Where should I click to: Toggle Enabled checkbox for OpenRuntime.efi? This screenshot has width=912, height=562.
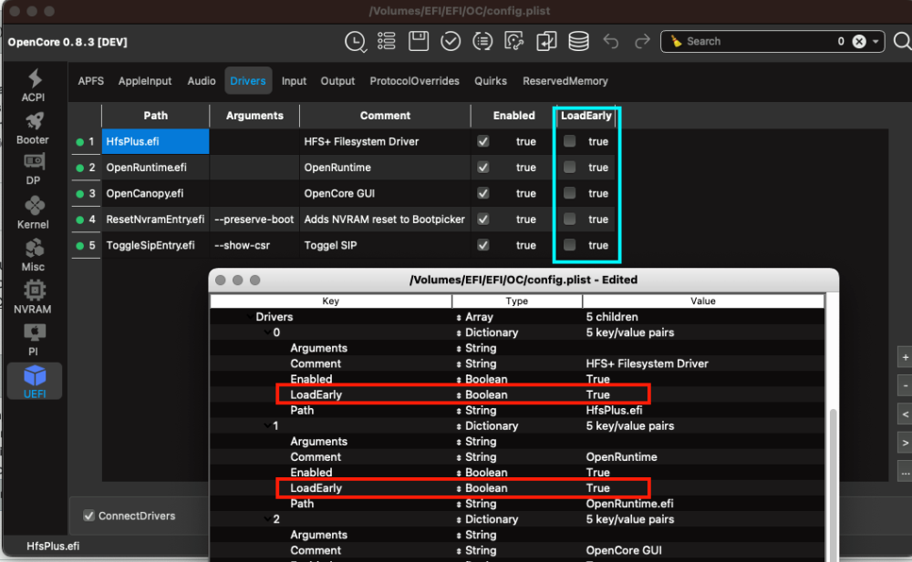[482, 168]
